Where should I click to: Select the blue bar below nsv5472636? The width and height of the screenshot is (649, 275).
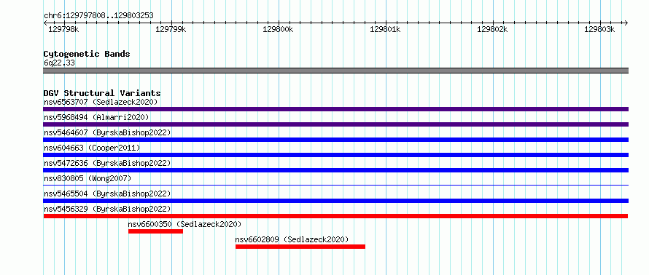pos(335,170)
